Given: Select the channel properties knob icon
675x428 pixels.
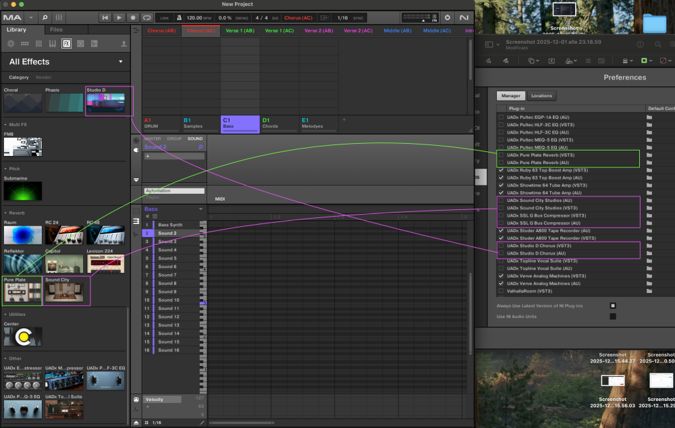Looking at the screenshot, I should click(x=136, y=141).
